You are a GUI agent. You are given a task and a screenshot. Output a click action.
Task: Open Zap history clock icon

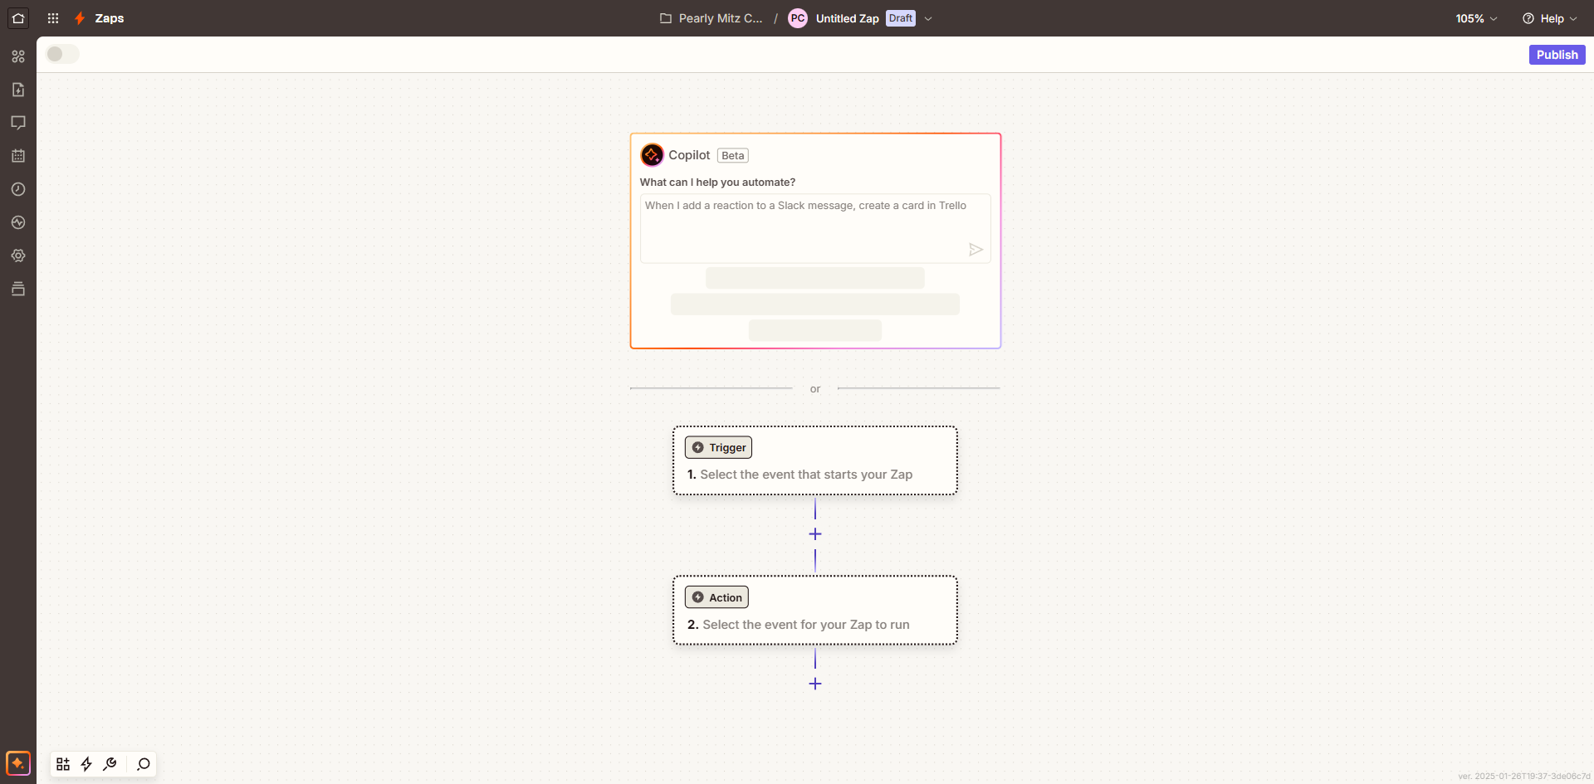coord(18,189)
